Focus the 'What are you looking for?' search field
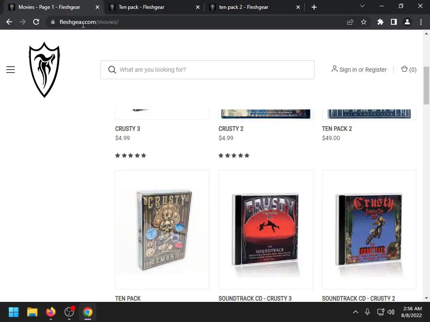The height and width of the screenshot is (322, 430). pos(207,70)
